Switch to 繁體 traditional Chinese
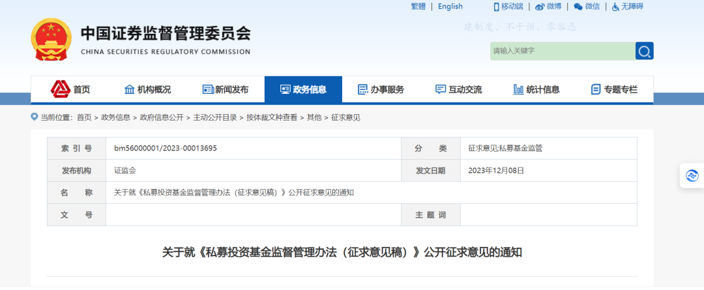 click(418, 7)
